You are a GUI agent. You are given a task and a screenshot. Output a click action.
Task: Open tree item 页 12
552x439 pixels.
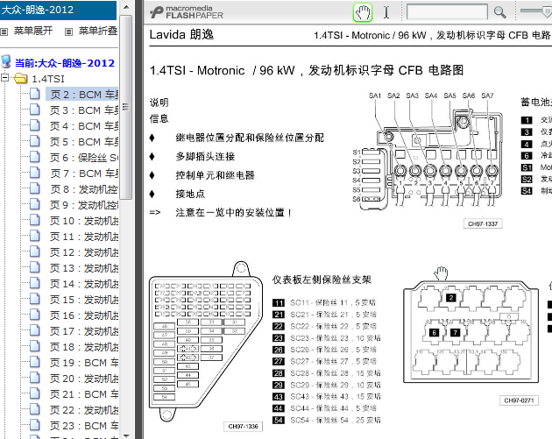tap(84, 252)
